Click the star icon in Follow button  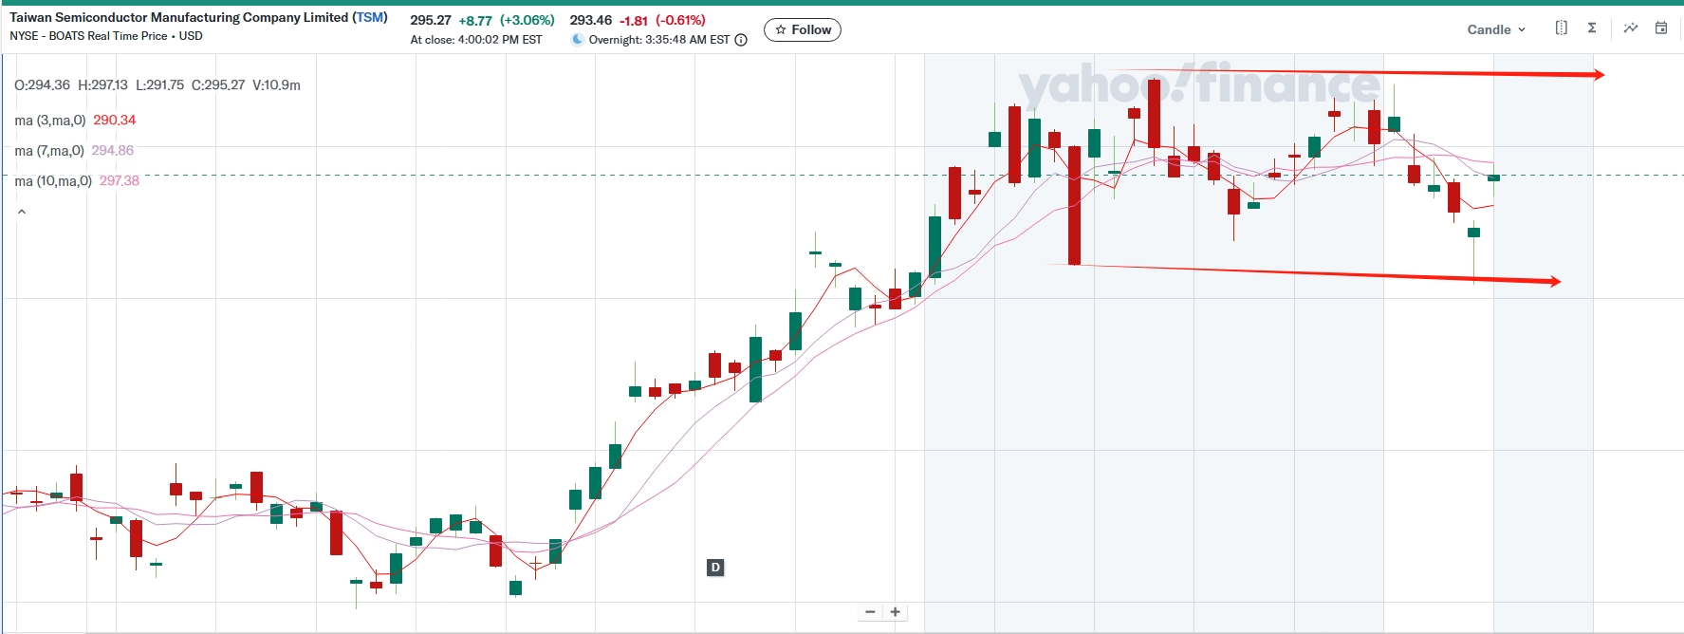click(781, 30)
